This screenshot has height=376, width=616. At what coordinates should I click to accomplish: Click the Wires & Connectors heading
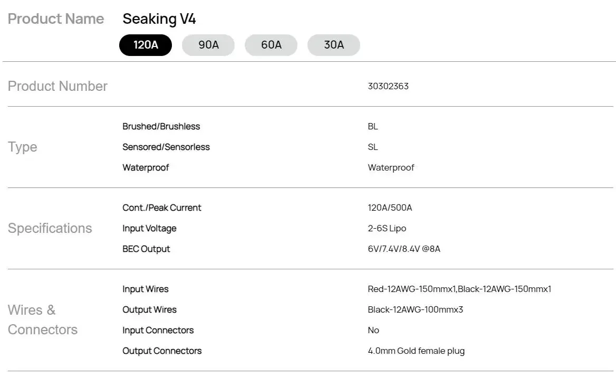coord(42,319)
